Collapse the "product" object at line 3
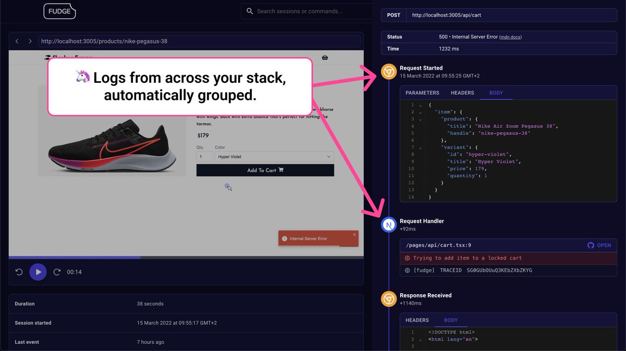This screenshot has height=351, width=626. click(420, 119)
